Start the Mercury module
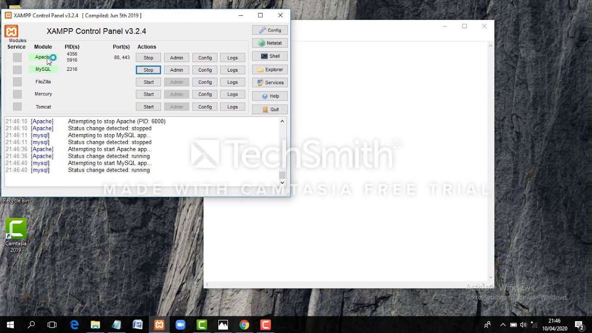The height and width of the screenshot is (333, 592). pos(148,94)
